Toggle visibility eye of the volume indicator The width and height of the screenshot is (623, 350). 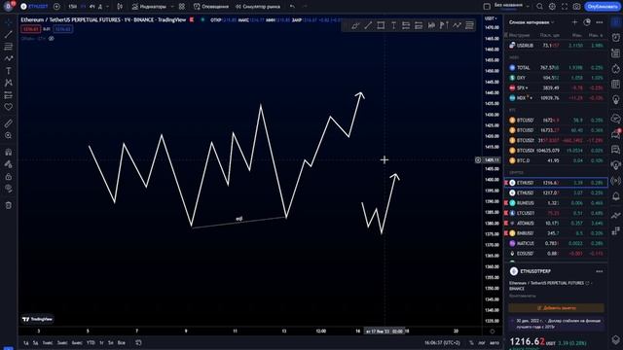pyautogui.click(x=52, y=39)
